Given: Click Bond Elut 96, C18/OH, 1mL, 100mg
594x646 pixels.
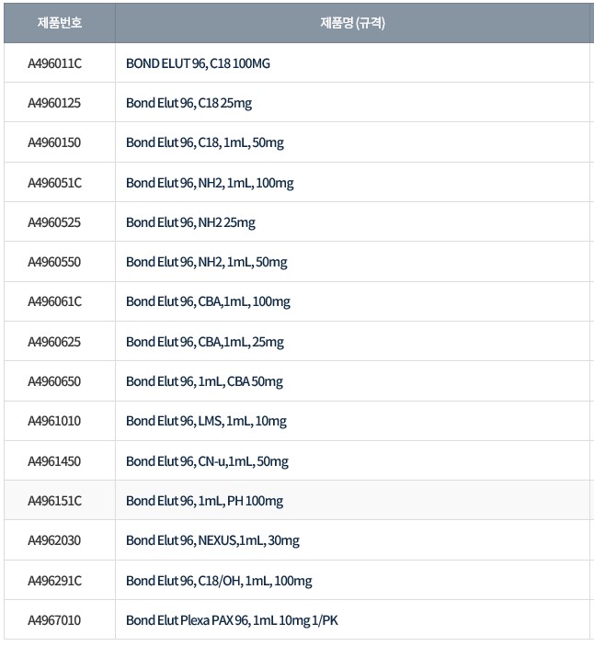Looking at the screenshot, I should point(219,581).
